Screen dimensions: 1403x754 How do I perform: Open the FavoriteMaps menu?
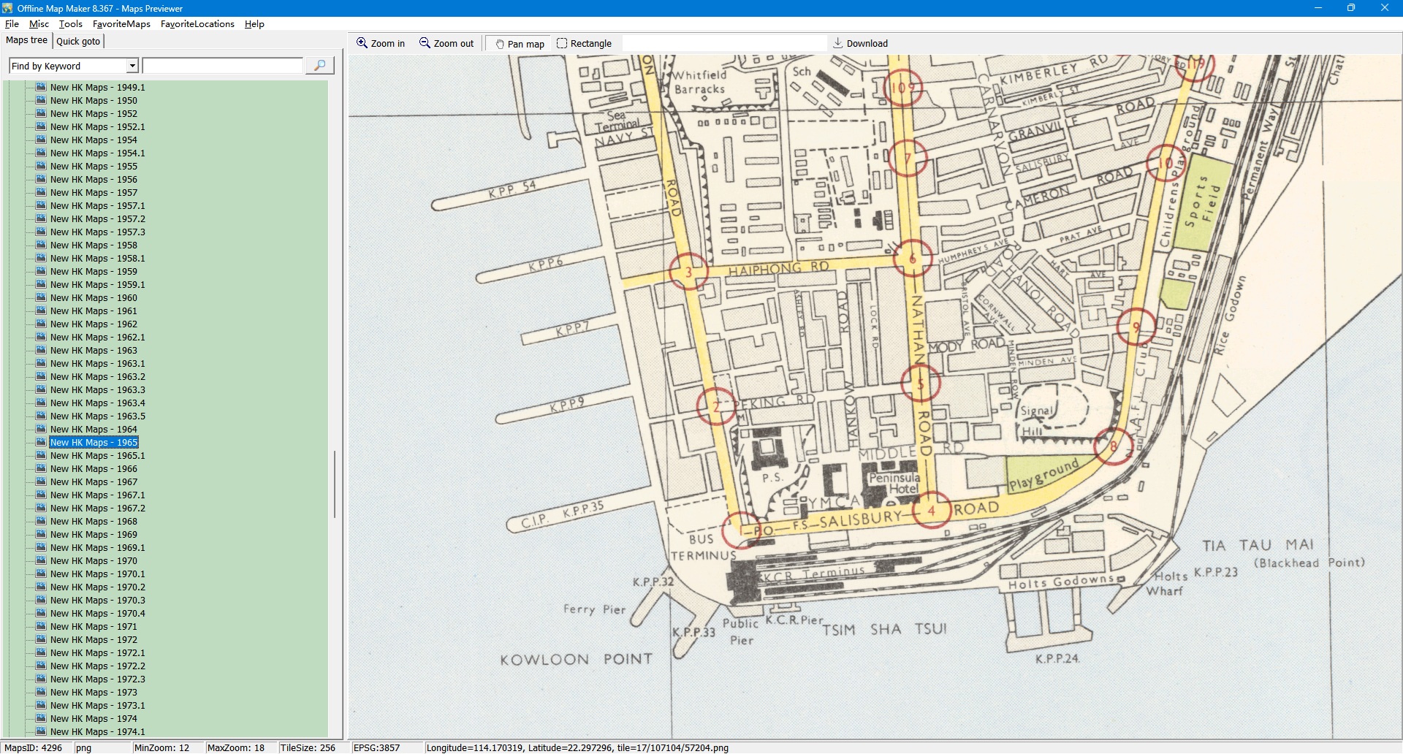tap(121, 24)
